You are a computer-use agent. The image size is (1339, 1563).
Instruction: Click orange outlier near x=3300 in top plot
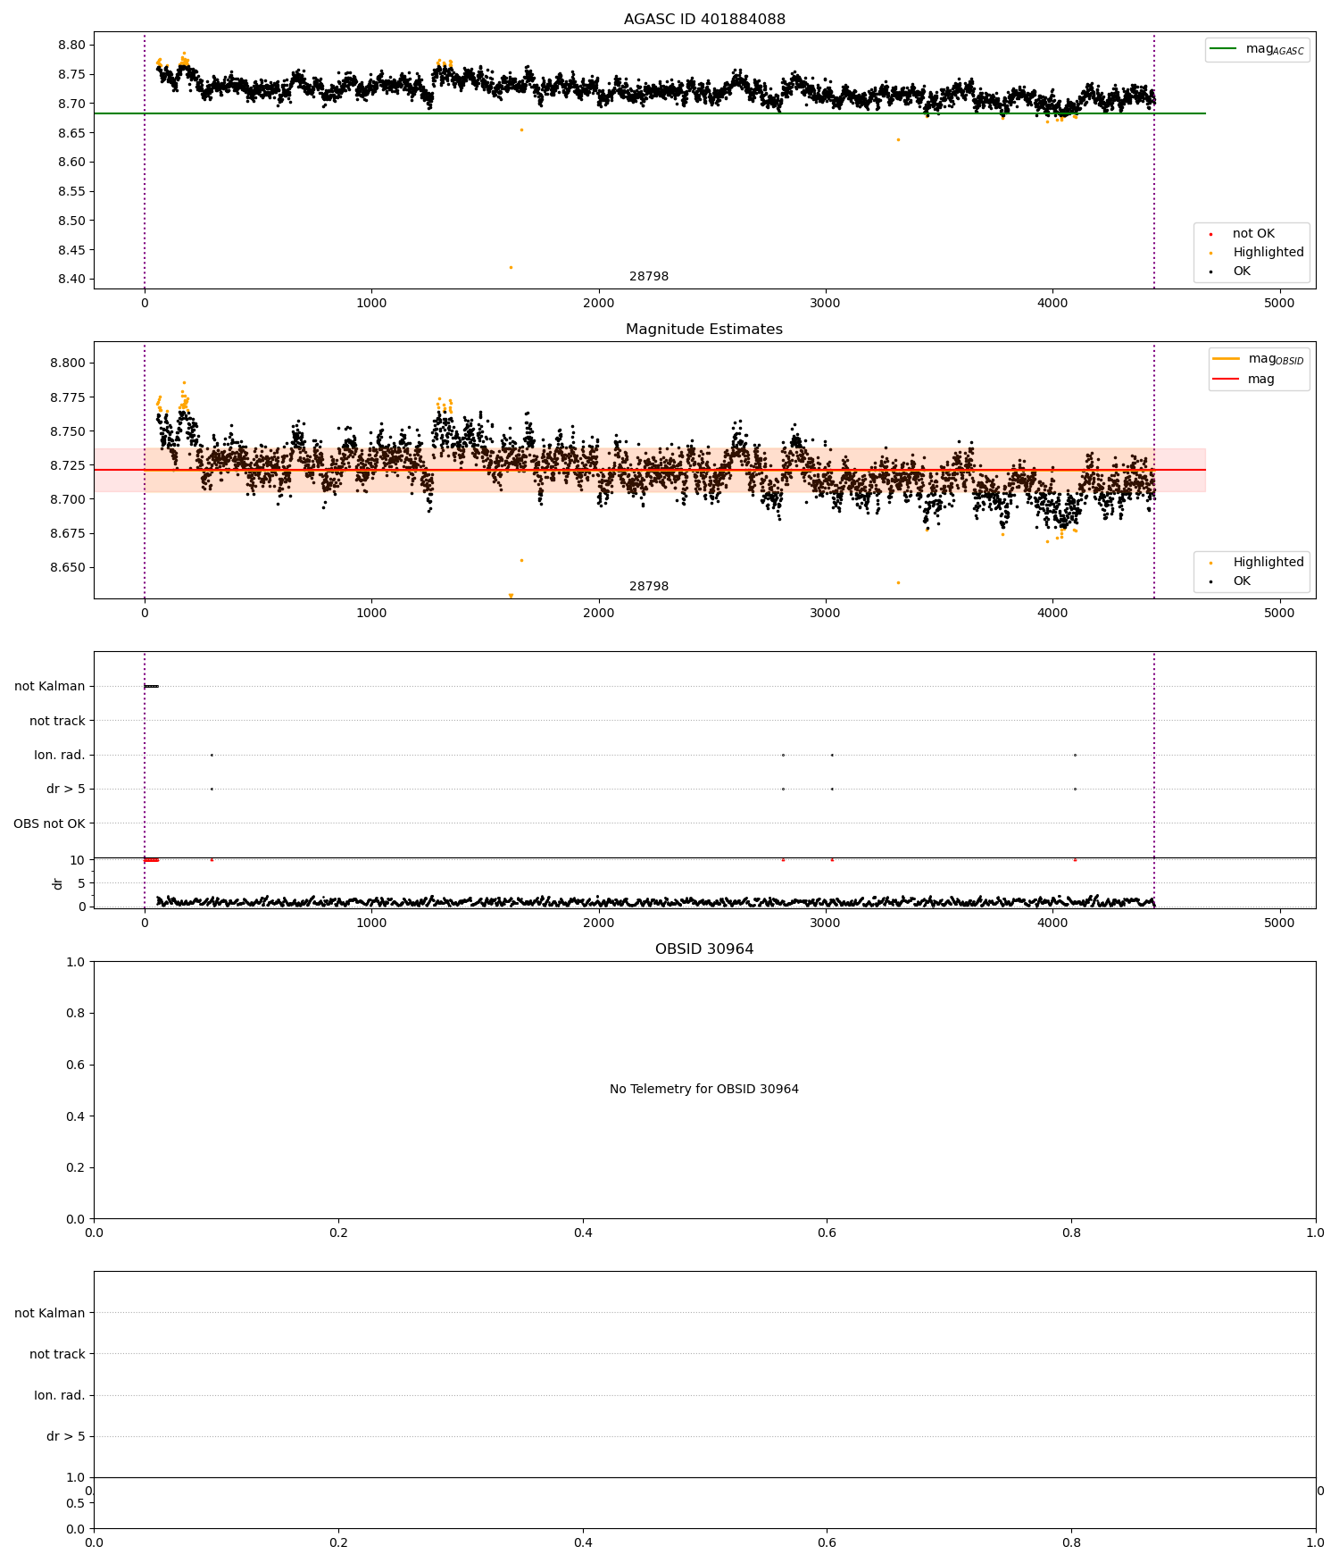tap(898, 139)
